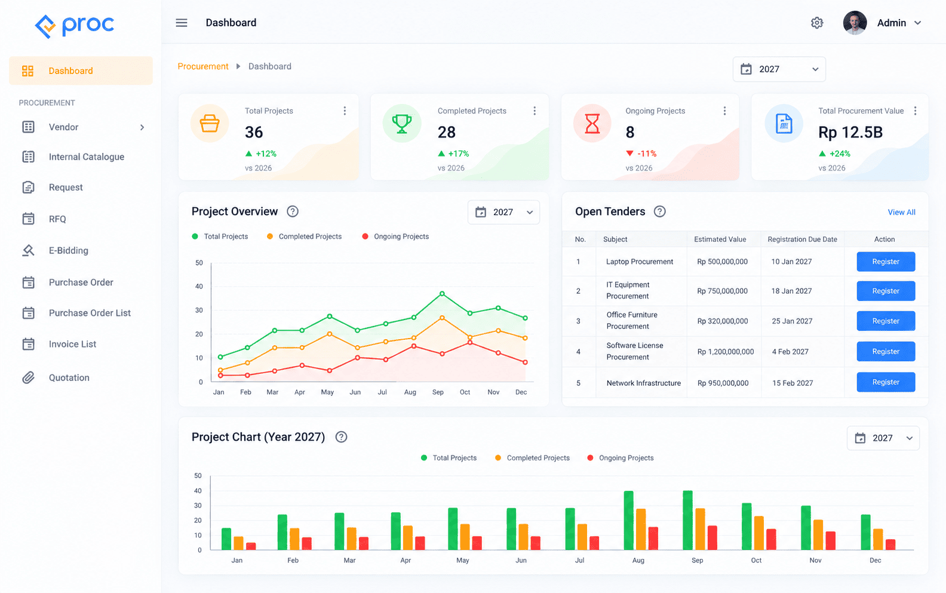Register for Office Furniture Procurement tender
Screen dimensions: 946x593
click(x=886, y=321)
